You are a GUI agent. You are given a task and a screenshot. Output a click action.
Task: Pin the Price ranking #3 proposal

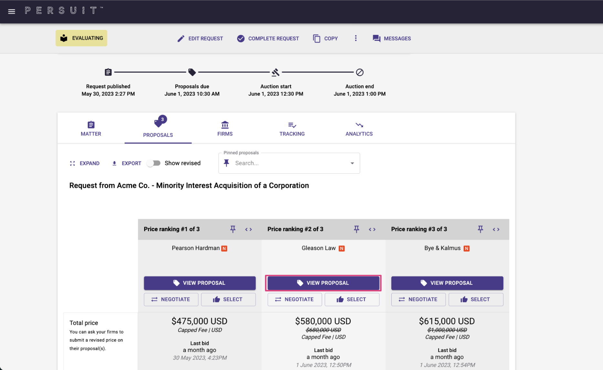[481, 229]
